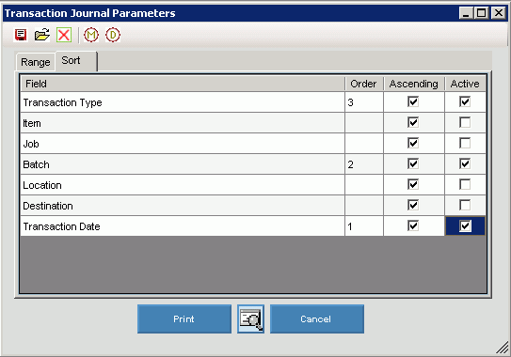The image size is (511, 357).
Task: Click the Print button
Action: (x=184, y=318)
